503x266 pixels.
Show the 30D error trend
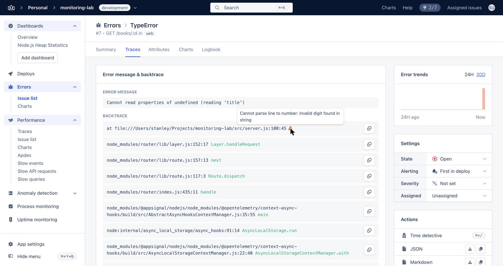[x=481, y=74]
